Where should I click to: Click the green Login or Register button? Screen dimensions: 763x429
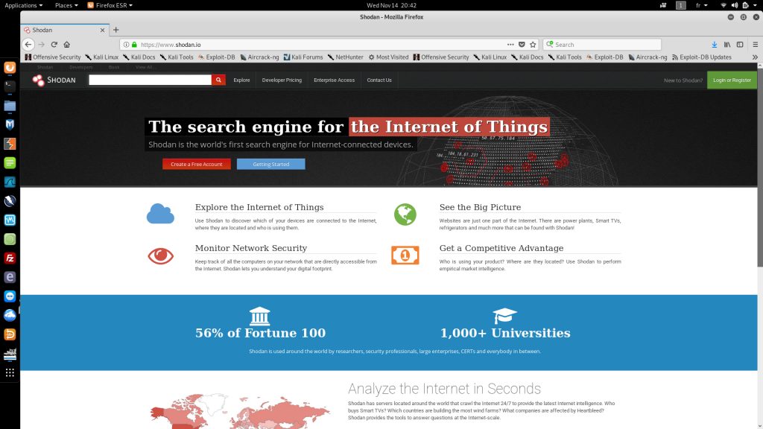732,80
